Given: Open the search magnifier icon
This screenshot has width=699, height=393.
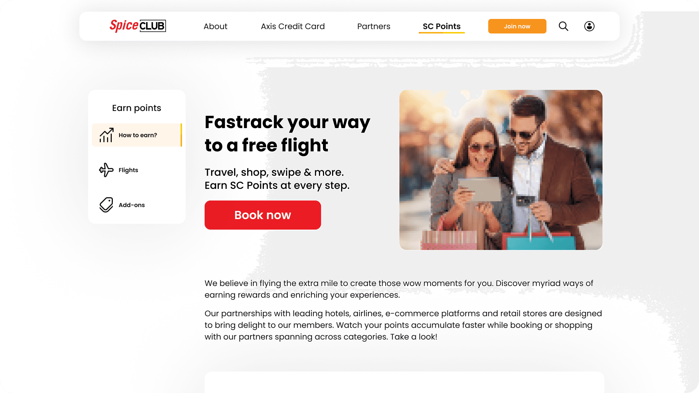Looking at the screenshot, I should point(563,26).
